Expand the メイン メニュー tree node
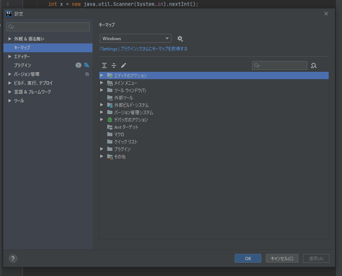 pyautogui.click(x=102, y=82)
